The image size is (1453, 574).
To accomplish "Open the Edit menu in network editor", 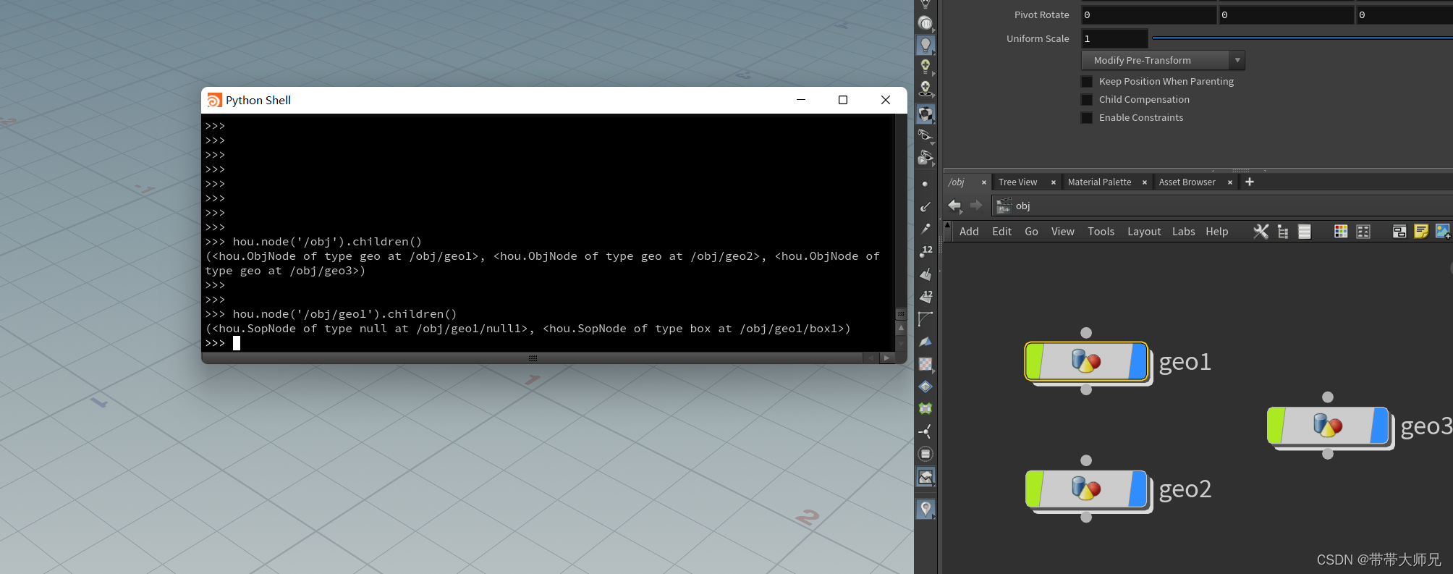I will click(x=1001, y=232).
